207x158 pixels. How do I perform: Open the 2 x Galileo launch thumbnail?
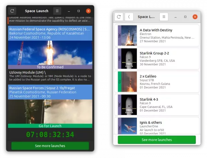[129, 82]
